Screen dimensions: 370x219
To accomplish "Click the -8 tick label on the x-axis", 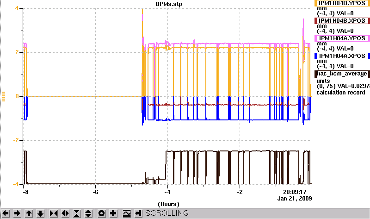I will 25,192.
